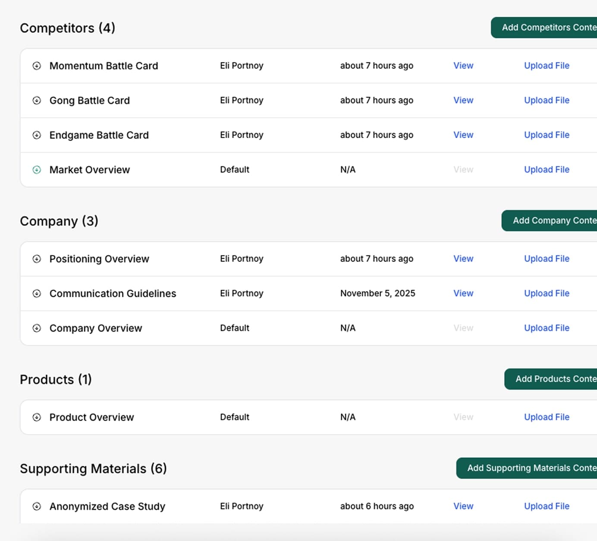Click Upload File for Market Overview
The width and height of the screenshot is (597, 541).
[x=546, y=170]
